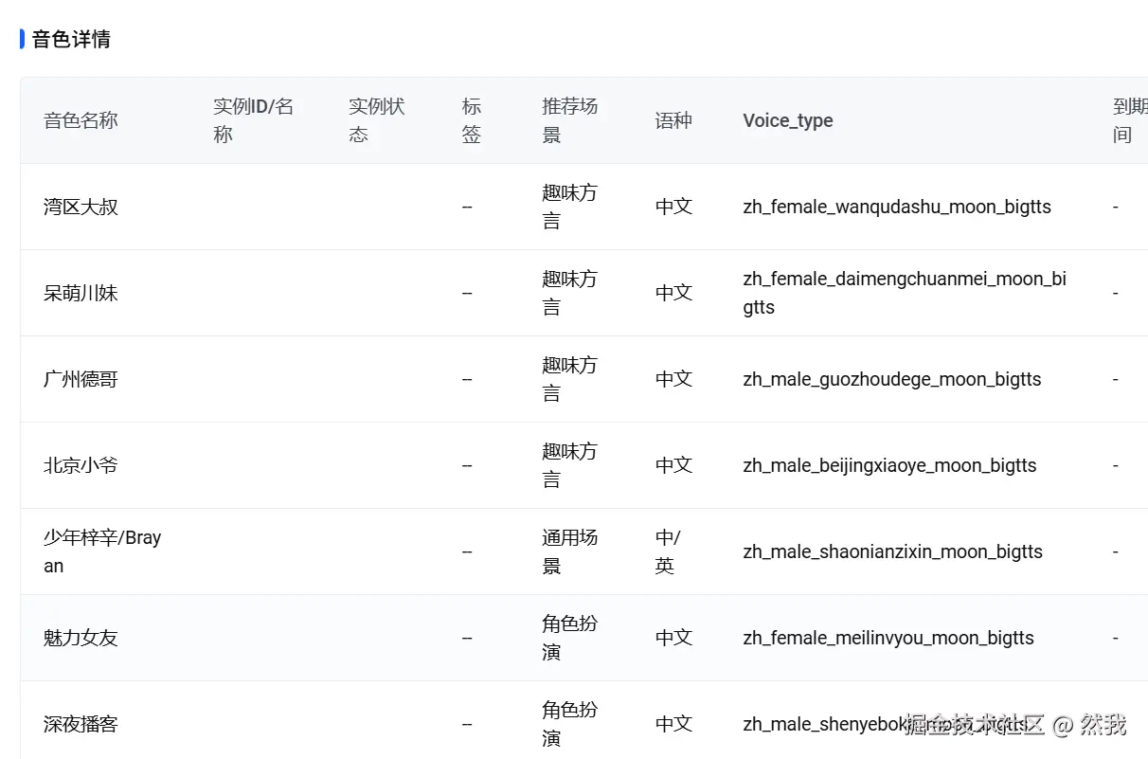1148x759 pixels.
Task: Select the 湾区大叔 voice name
Action: (x=81, y=207)
